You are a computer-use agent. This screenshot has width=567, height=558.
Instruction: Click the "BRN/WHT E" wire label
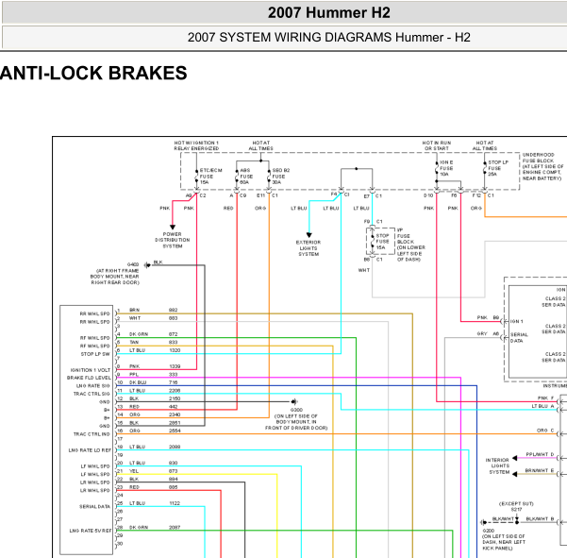(540, 470)
